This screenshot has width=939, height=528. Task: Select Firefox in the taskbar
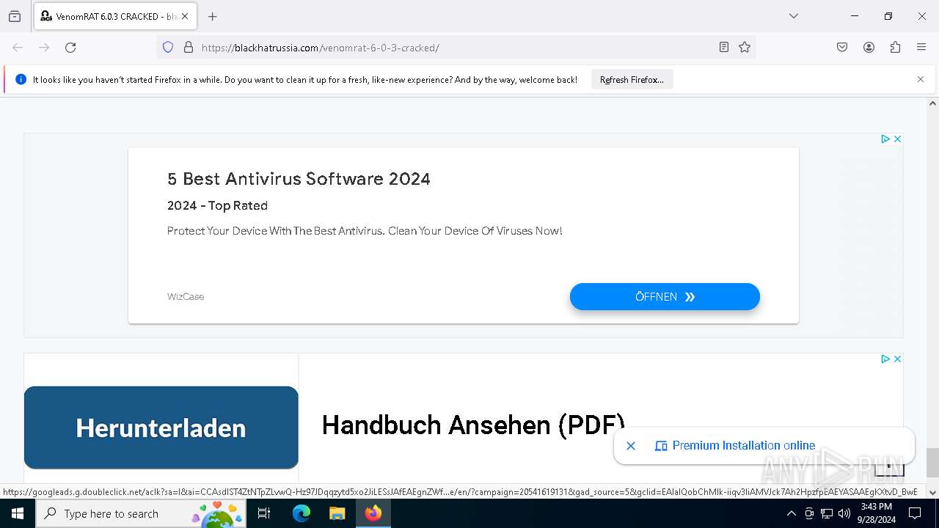pos(373,513)
